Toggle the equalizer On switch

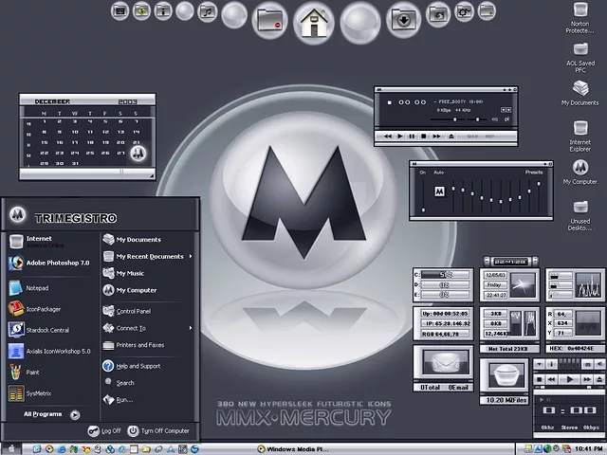coord(423,173)
